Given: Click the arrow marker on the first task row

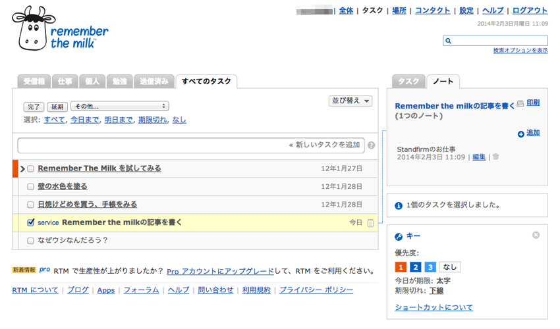Looking at the screenshot, I should pyautogui.click(x=22, y=169).
